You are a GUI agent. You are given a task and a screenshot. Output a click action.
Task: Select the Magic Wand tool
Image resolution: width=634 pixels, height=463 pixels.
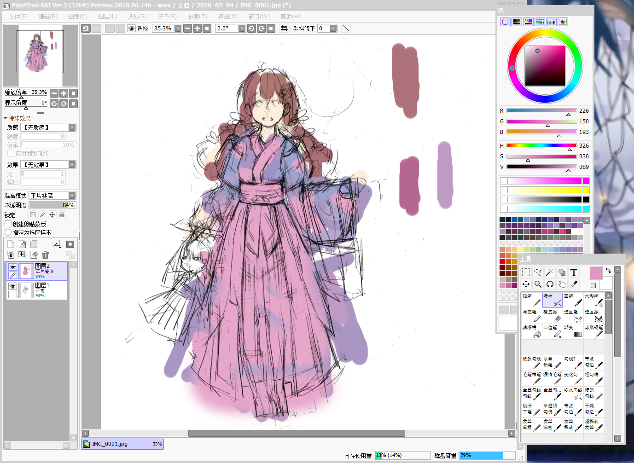click(550, 272)
